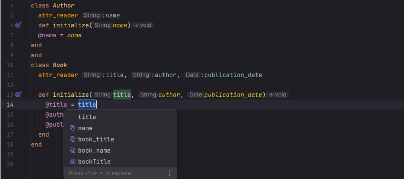The image size is (404, 179).
Task: Click the author parameter on line 13
Action: point(169,95)
